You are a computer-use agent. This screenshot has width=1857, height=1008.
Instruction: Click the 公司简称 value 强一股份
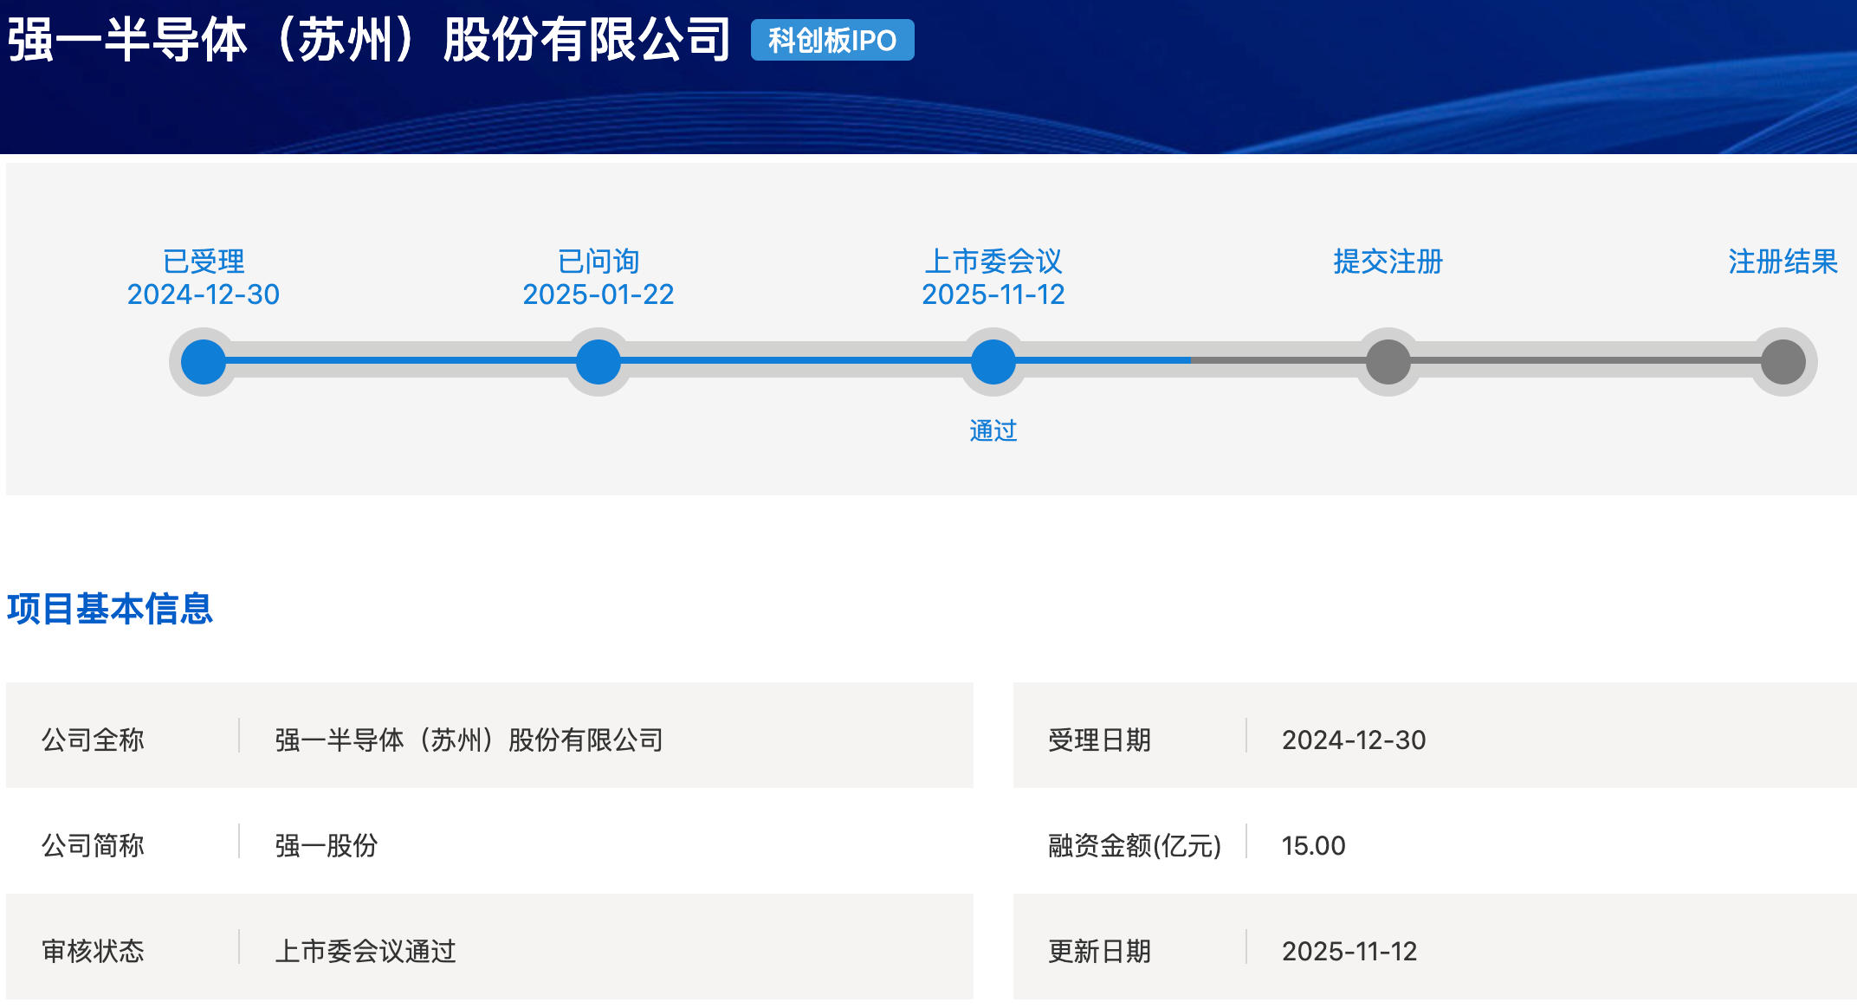coord(327,845)
